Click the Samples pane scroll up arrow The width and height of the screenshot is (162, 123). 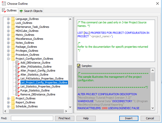[153, 71]
